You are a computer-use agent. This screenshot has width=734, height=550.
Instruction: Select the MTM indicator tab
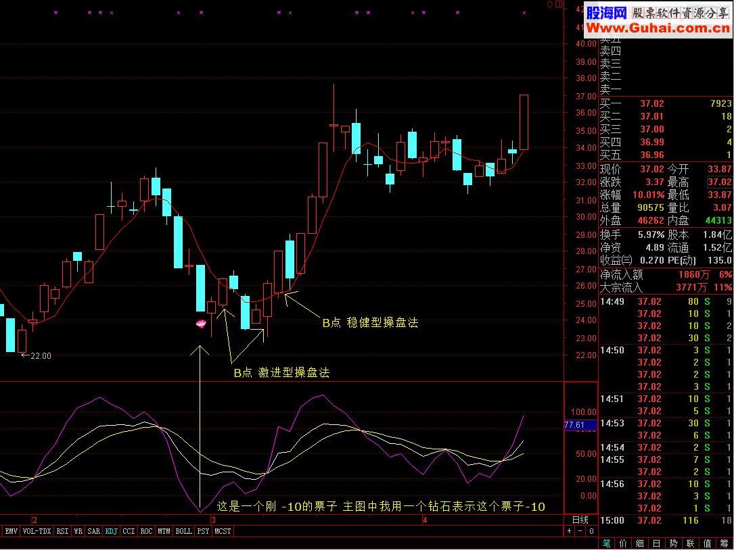(164, 531)
